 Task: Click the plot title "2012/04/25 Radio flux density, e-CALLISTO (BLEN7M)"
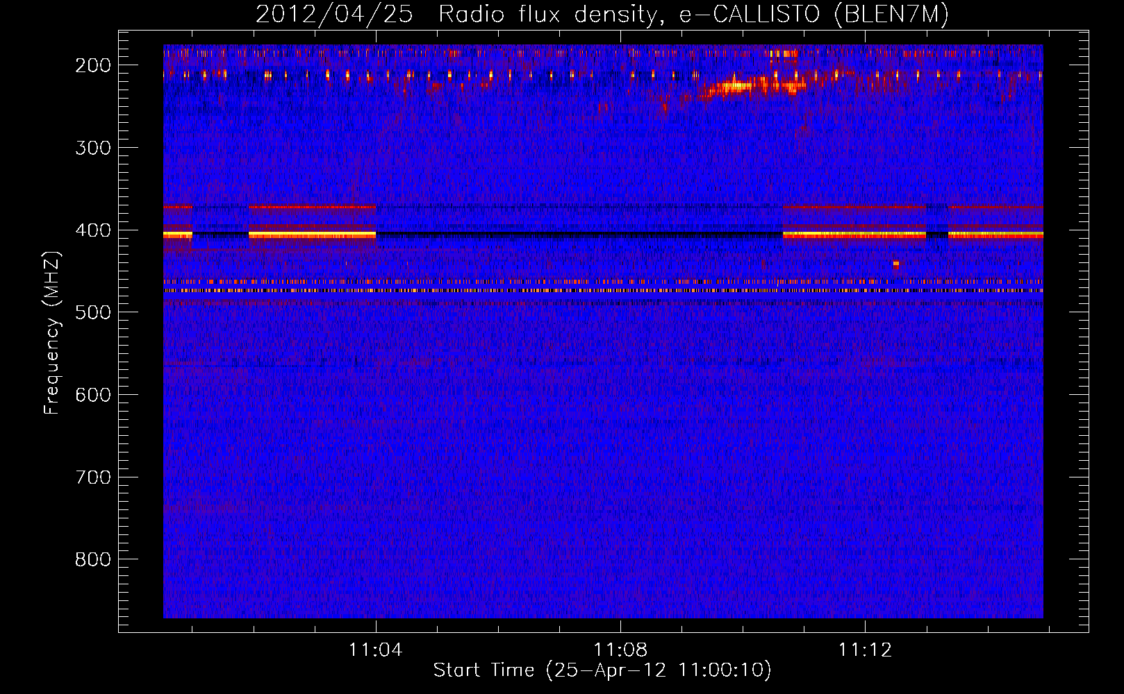tap(602, 14)
